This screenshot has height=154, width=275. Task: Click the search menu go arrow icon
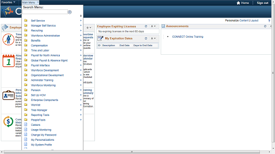pos(70,12)
